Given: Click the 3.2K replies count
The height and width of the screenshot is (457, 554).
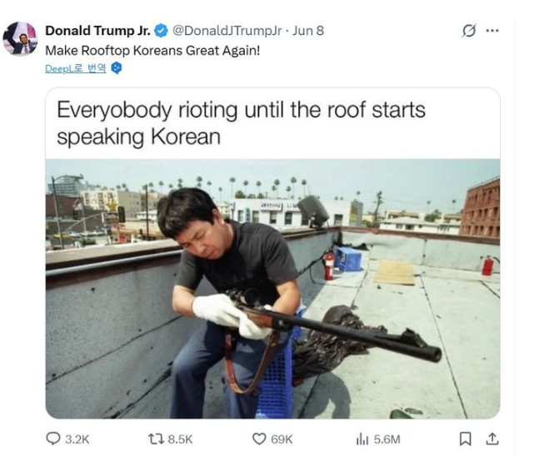Looking at the screenshot, I should (77, 440).
